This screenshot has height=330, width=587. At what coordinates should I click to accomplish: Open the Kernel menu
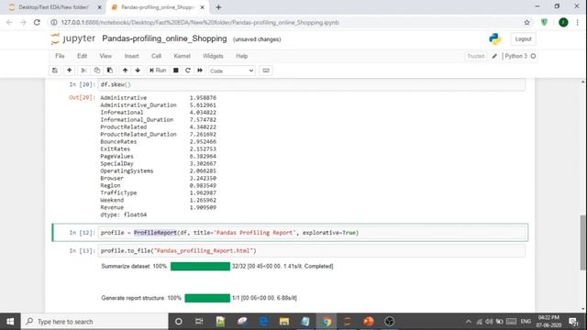point(182,56)
